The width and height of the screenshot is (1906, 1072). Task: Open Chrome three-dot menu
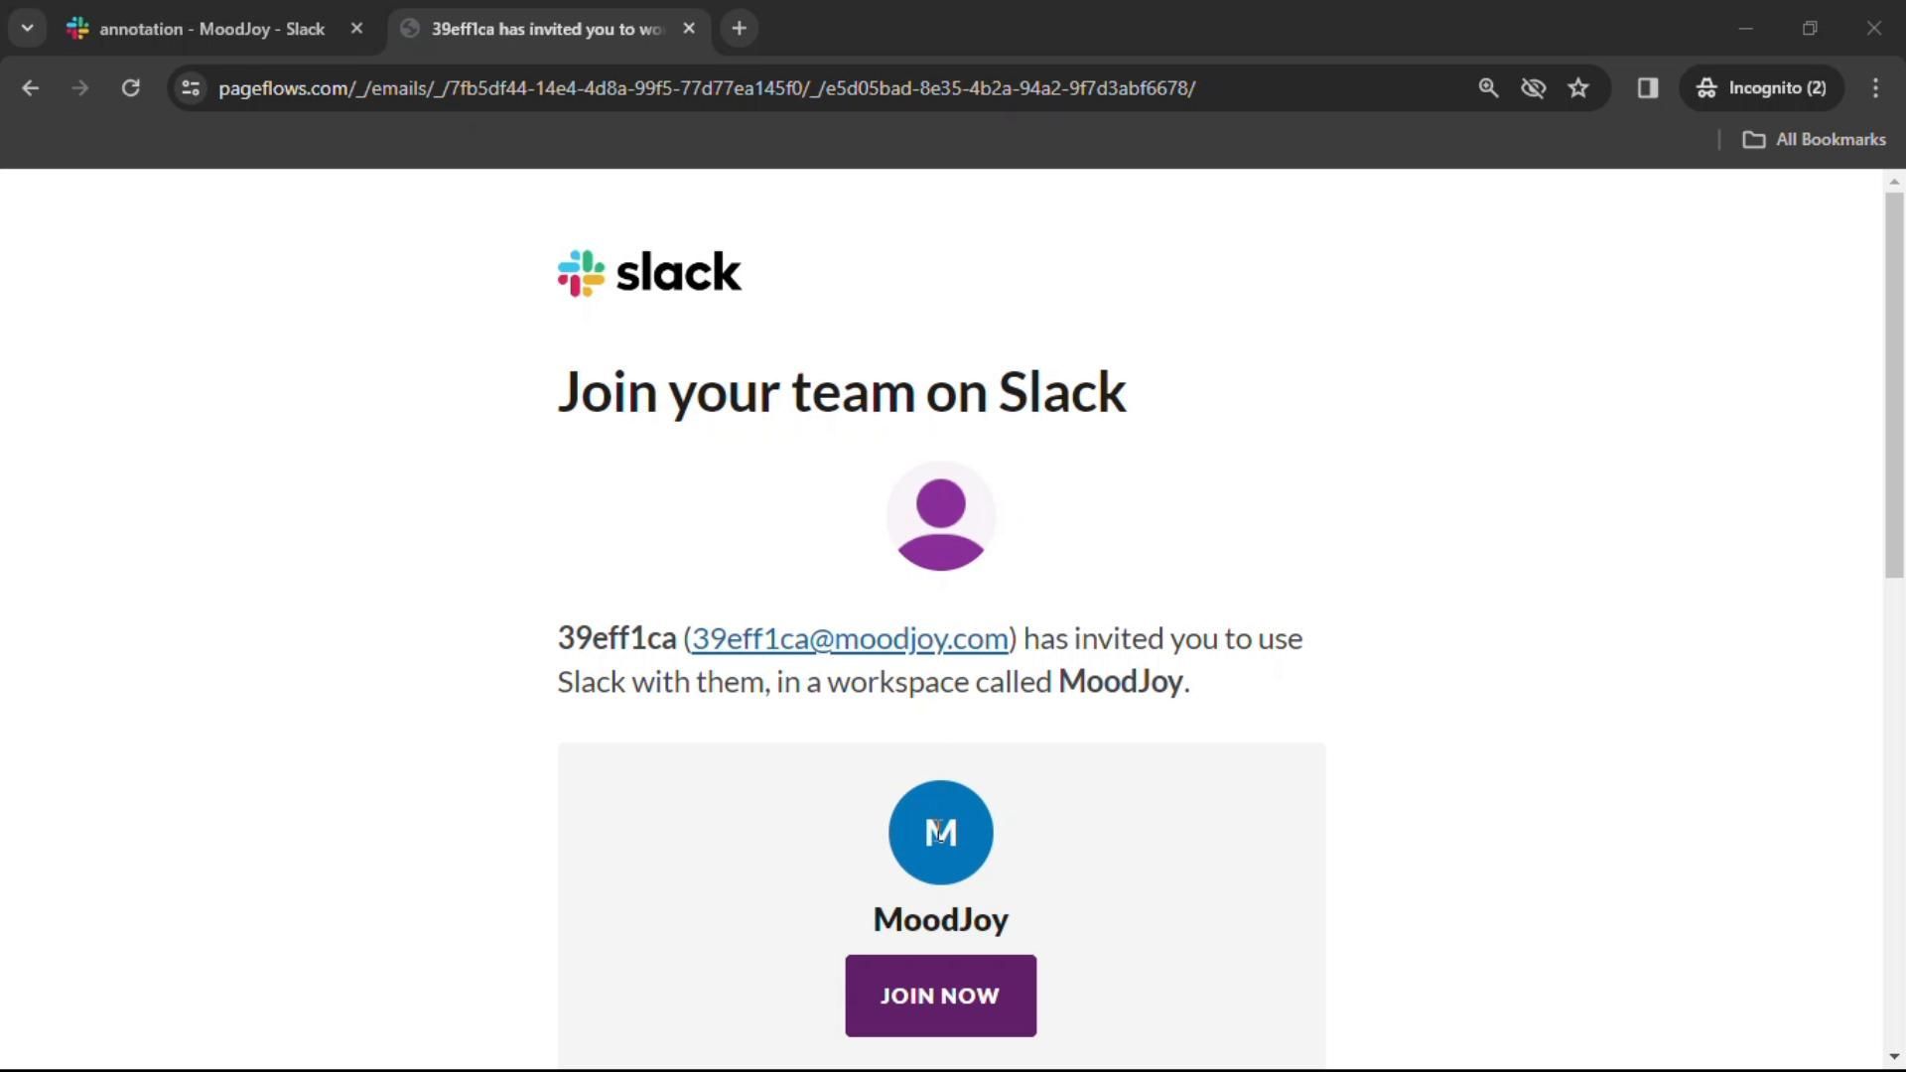(x=1875, y=88)
